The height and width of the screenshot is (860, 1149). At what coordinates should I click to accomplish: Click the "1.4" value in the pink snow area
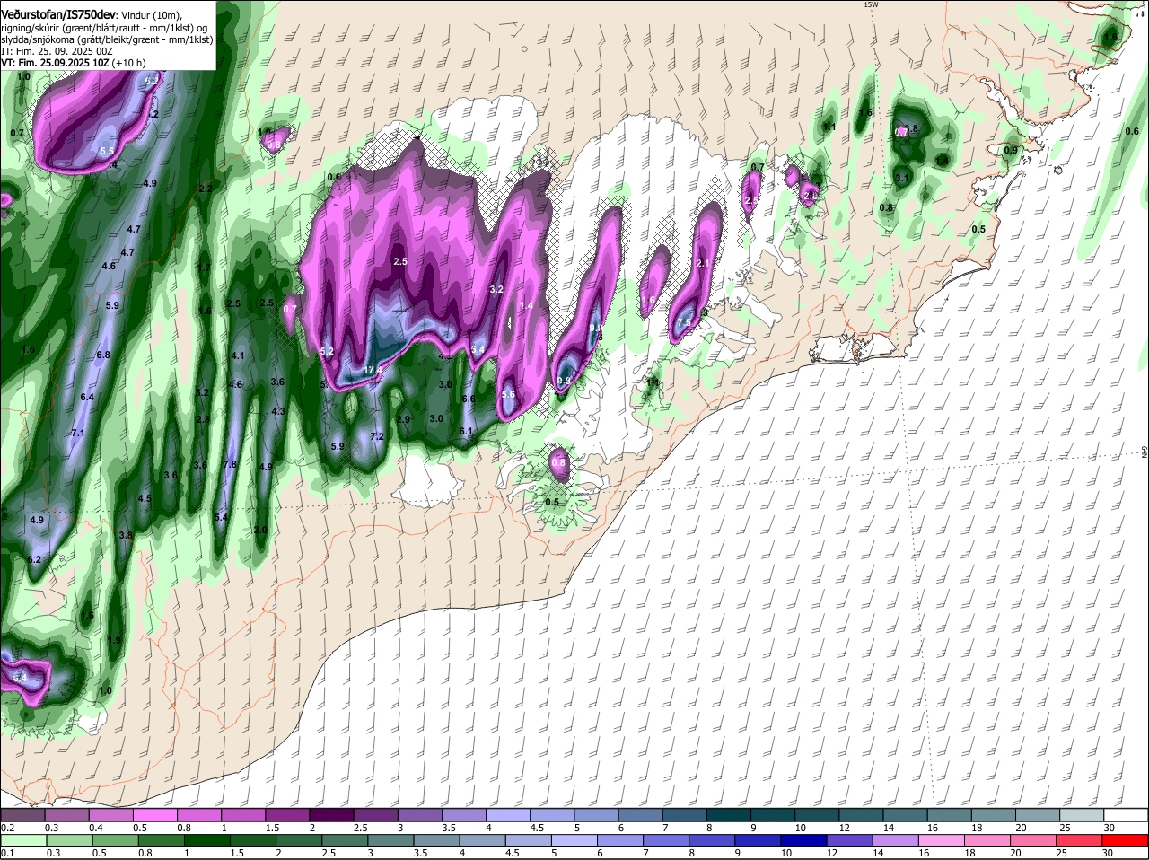(x=526, y=306)
